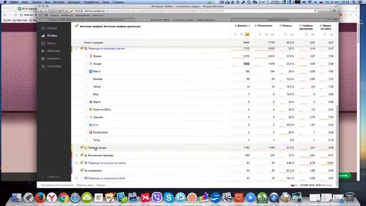Check the Яндекс row checkbox
Image resolution: width=366 pixels, height=206 pixels.
coord(86,56)
